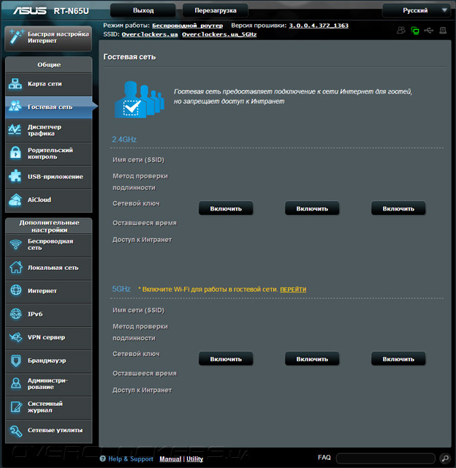Screen dimensions: 456x468
Task: Click the IPv6 globe icon
Action: [15, 314]
